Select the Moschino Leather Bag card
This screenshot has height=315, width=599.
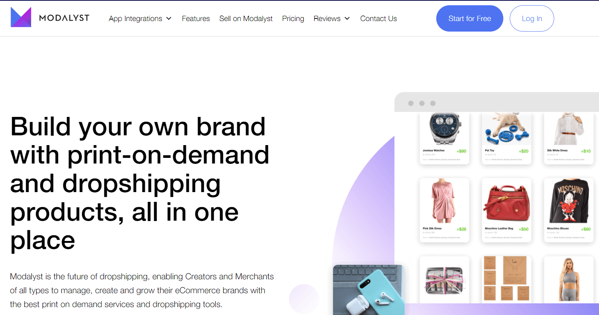(506, 210)
